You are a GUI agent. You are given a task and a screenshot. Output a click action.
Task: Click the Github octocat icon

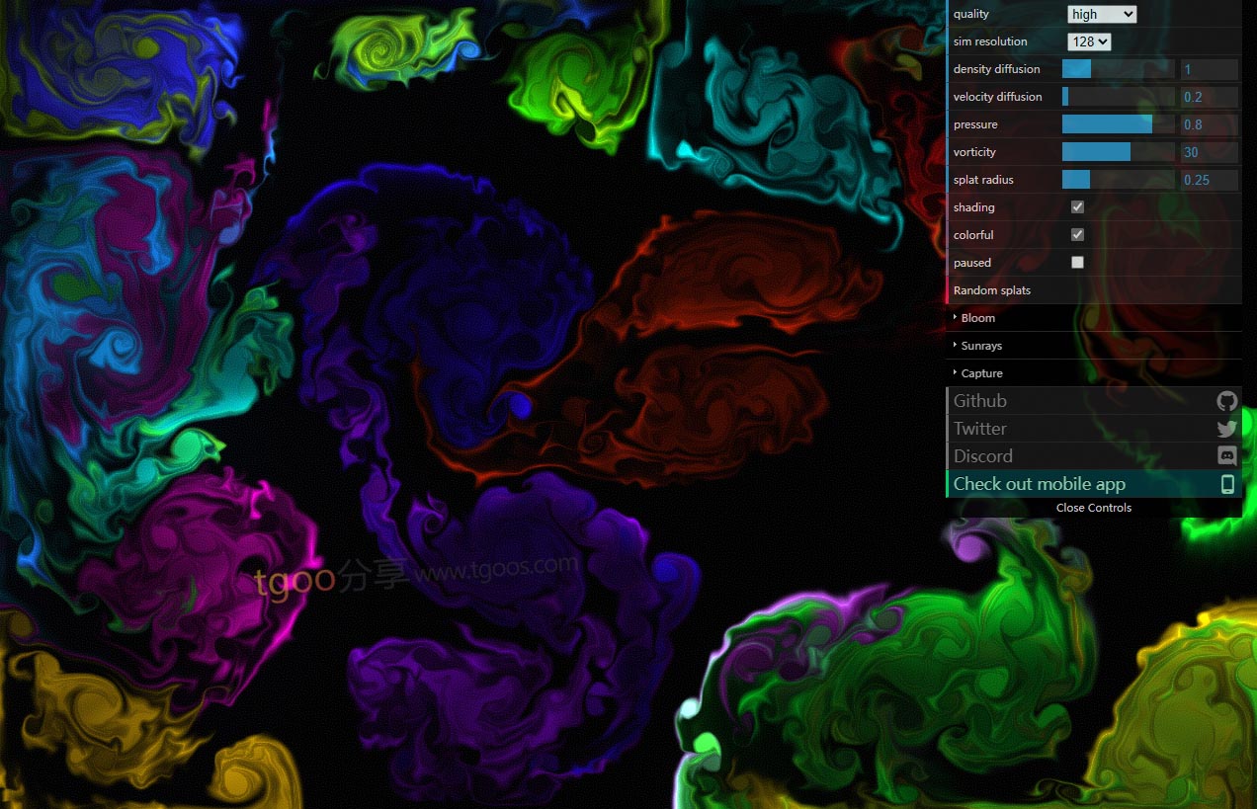(x=1226, y=401)
